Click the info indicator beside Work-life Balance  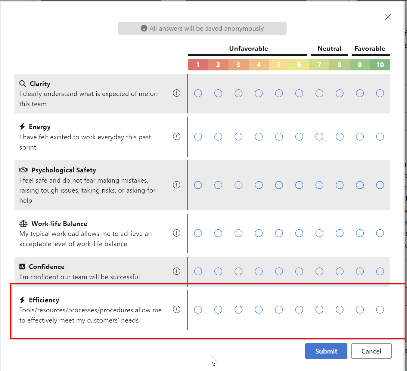tap(177, 233)
